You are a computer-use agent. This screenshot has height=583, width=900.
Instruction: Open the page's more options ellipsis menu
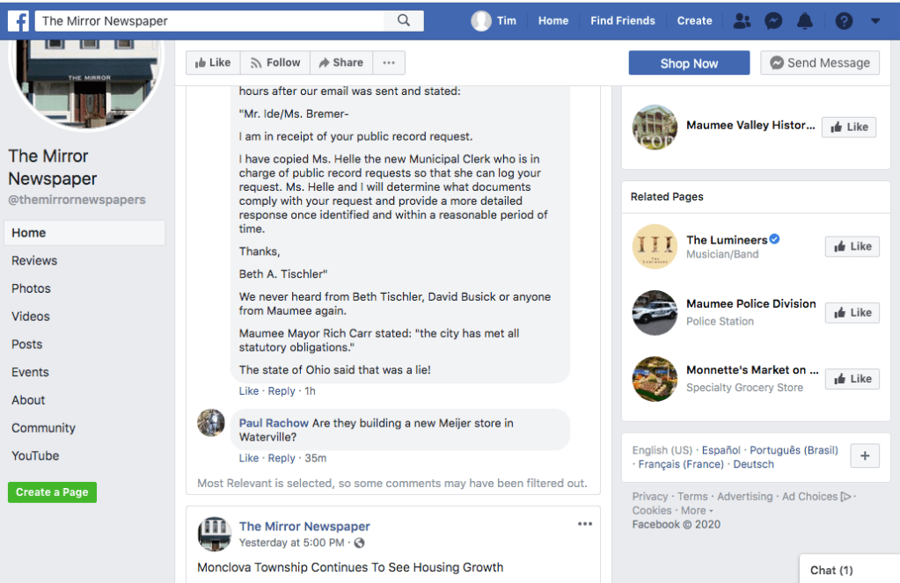click(x=389, y=62)
